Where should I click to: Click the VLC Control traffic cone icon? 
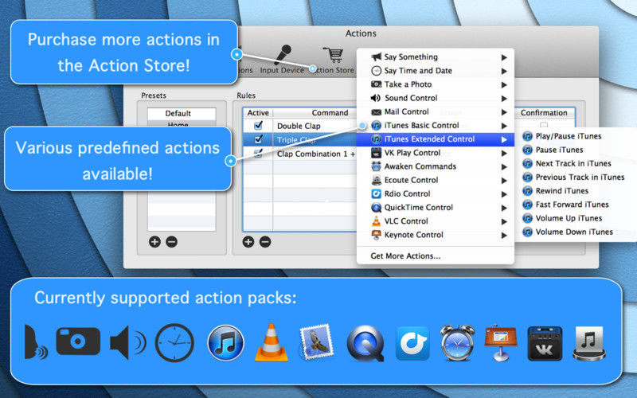click(x=376, y=221)
